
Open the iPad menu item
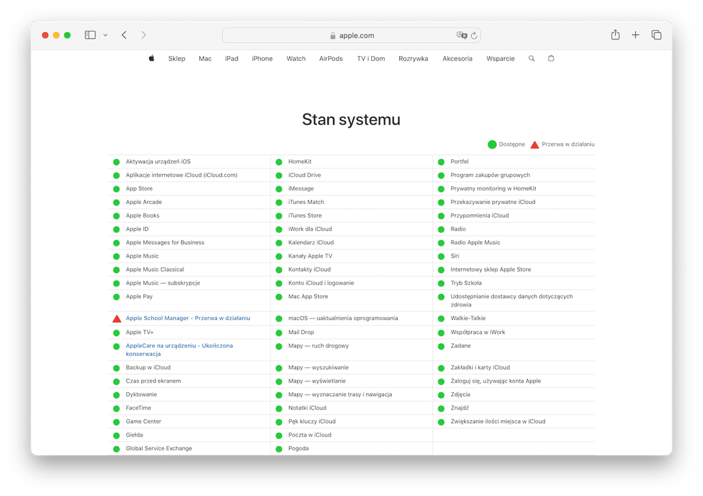(x=232, y=58)
